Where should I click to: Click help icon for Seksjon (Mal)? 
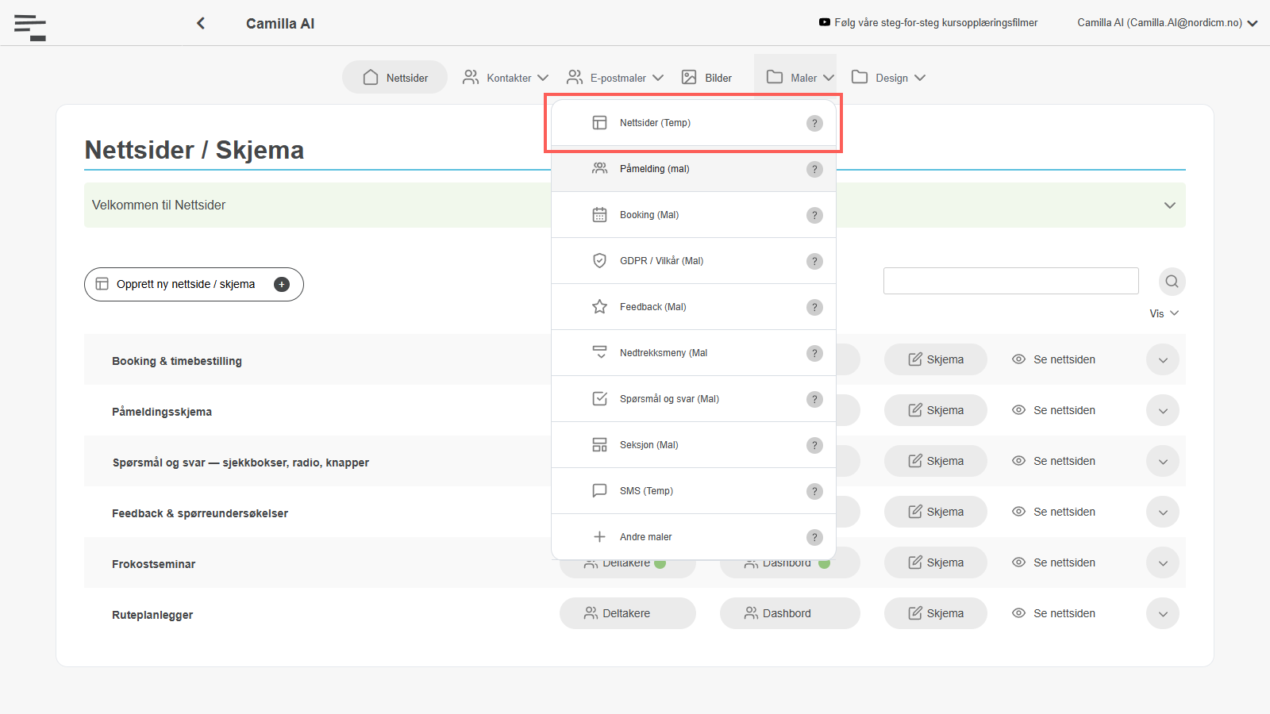pyautogui.click(x=814, y=445)
